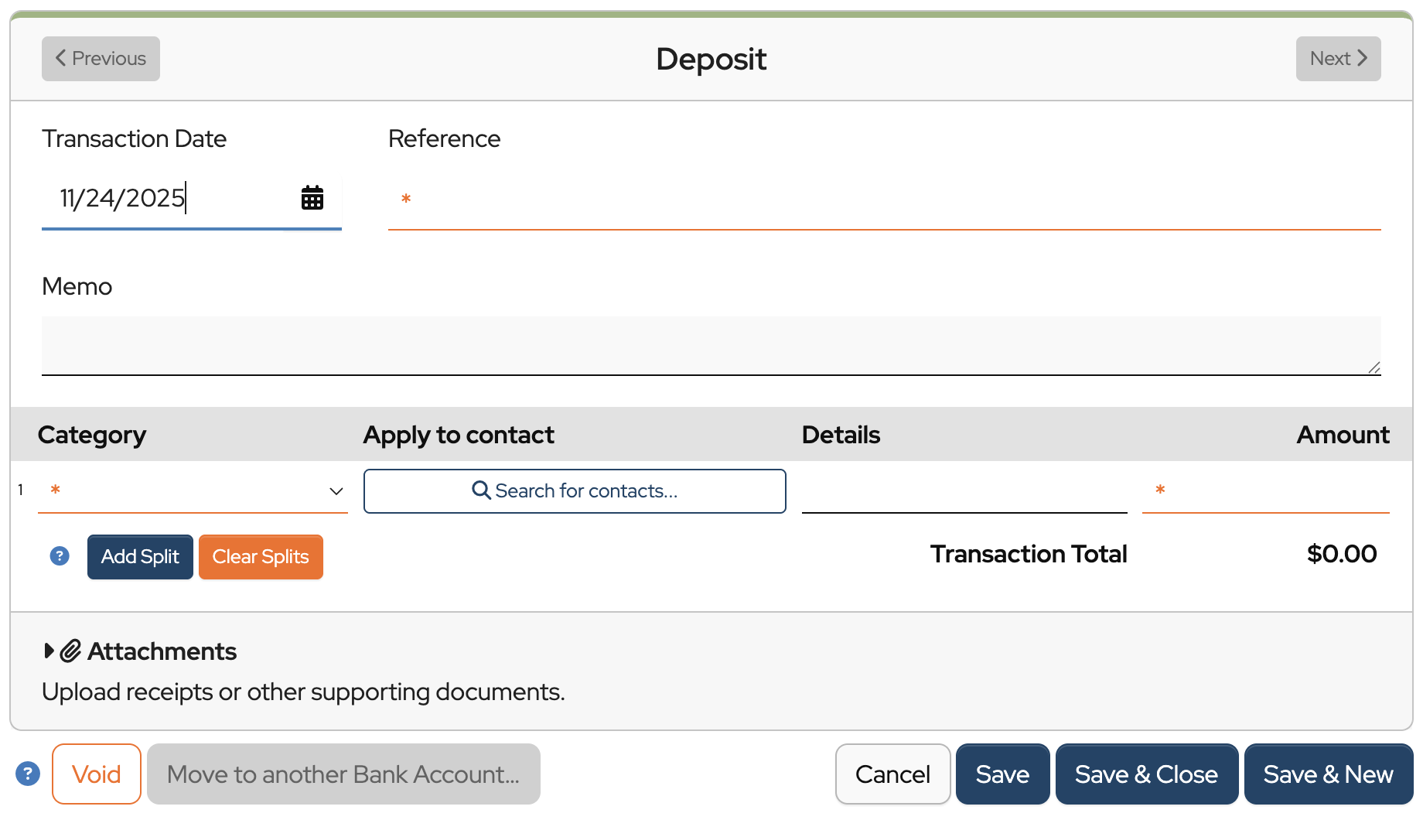This screenshot has height=820, width=1423.
Task: Click the Add Split button
Action: [x=140, y=557]
